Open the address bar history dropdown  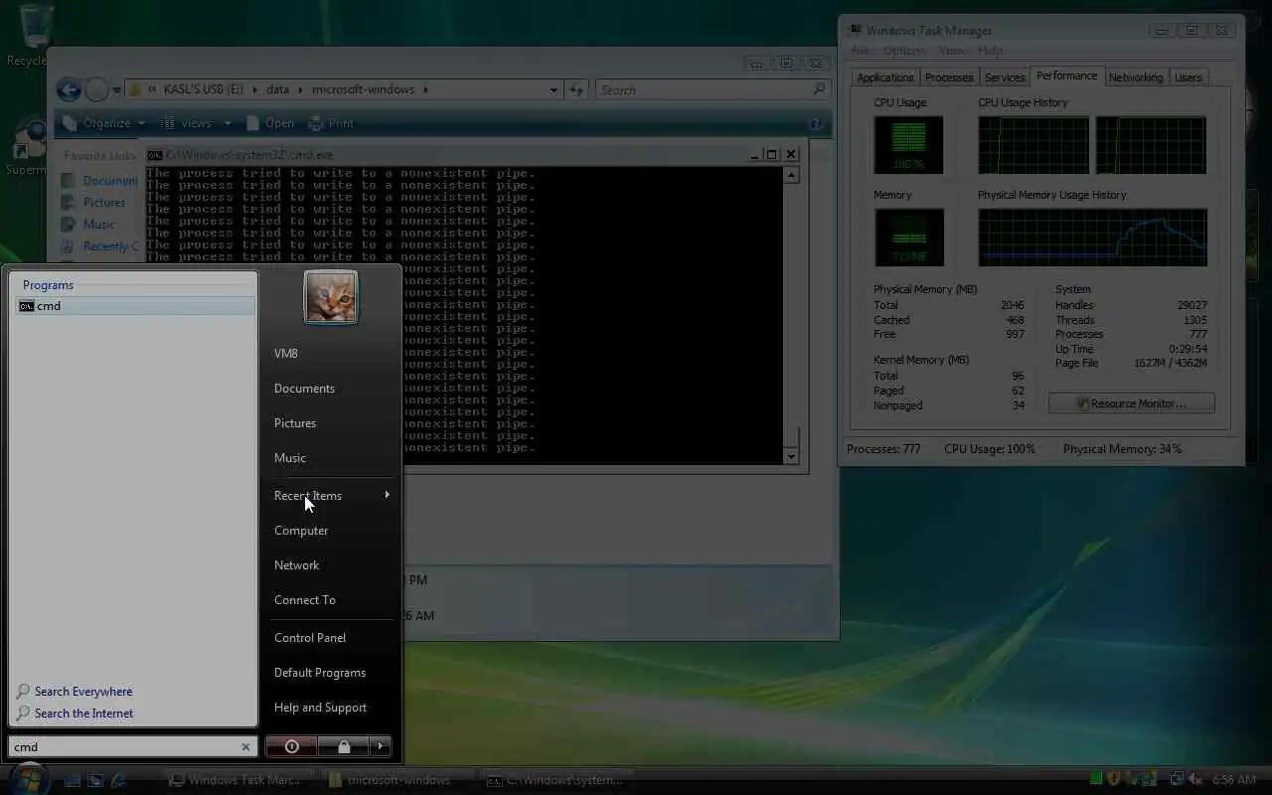[x=554, y=90]
